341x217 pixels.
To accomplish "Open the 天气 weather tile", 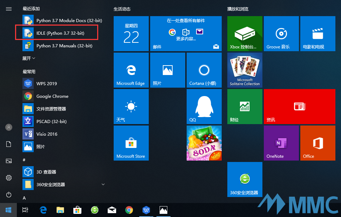I will 131,107.
